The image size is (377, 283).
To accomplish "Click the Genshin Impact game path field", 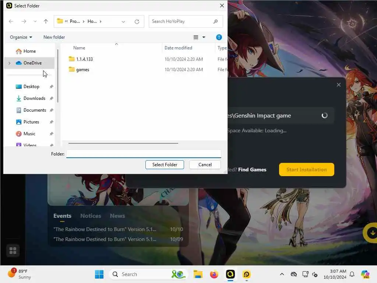I will pyautogui.click(x=281, y=115).
